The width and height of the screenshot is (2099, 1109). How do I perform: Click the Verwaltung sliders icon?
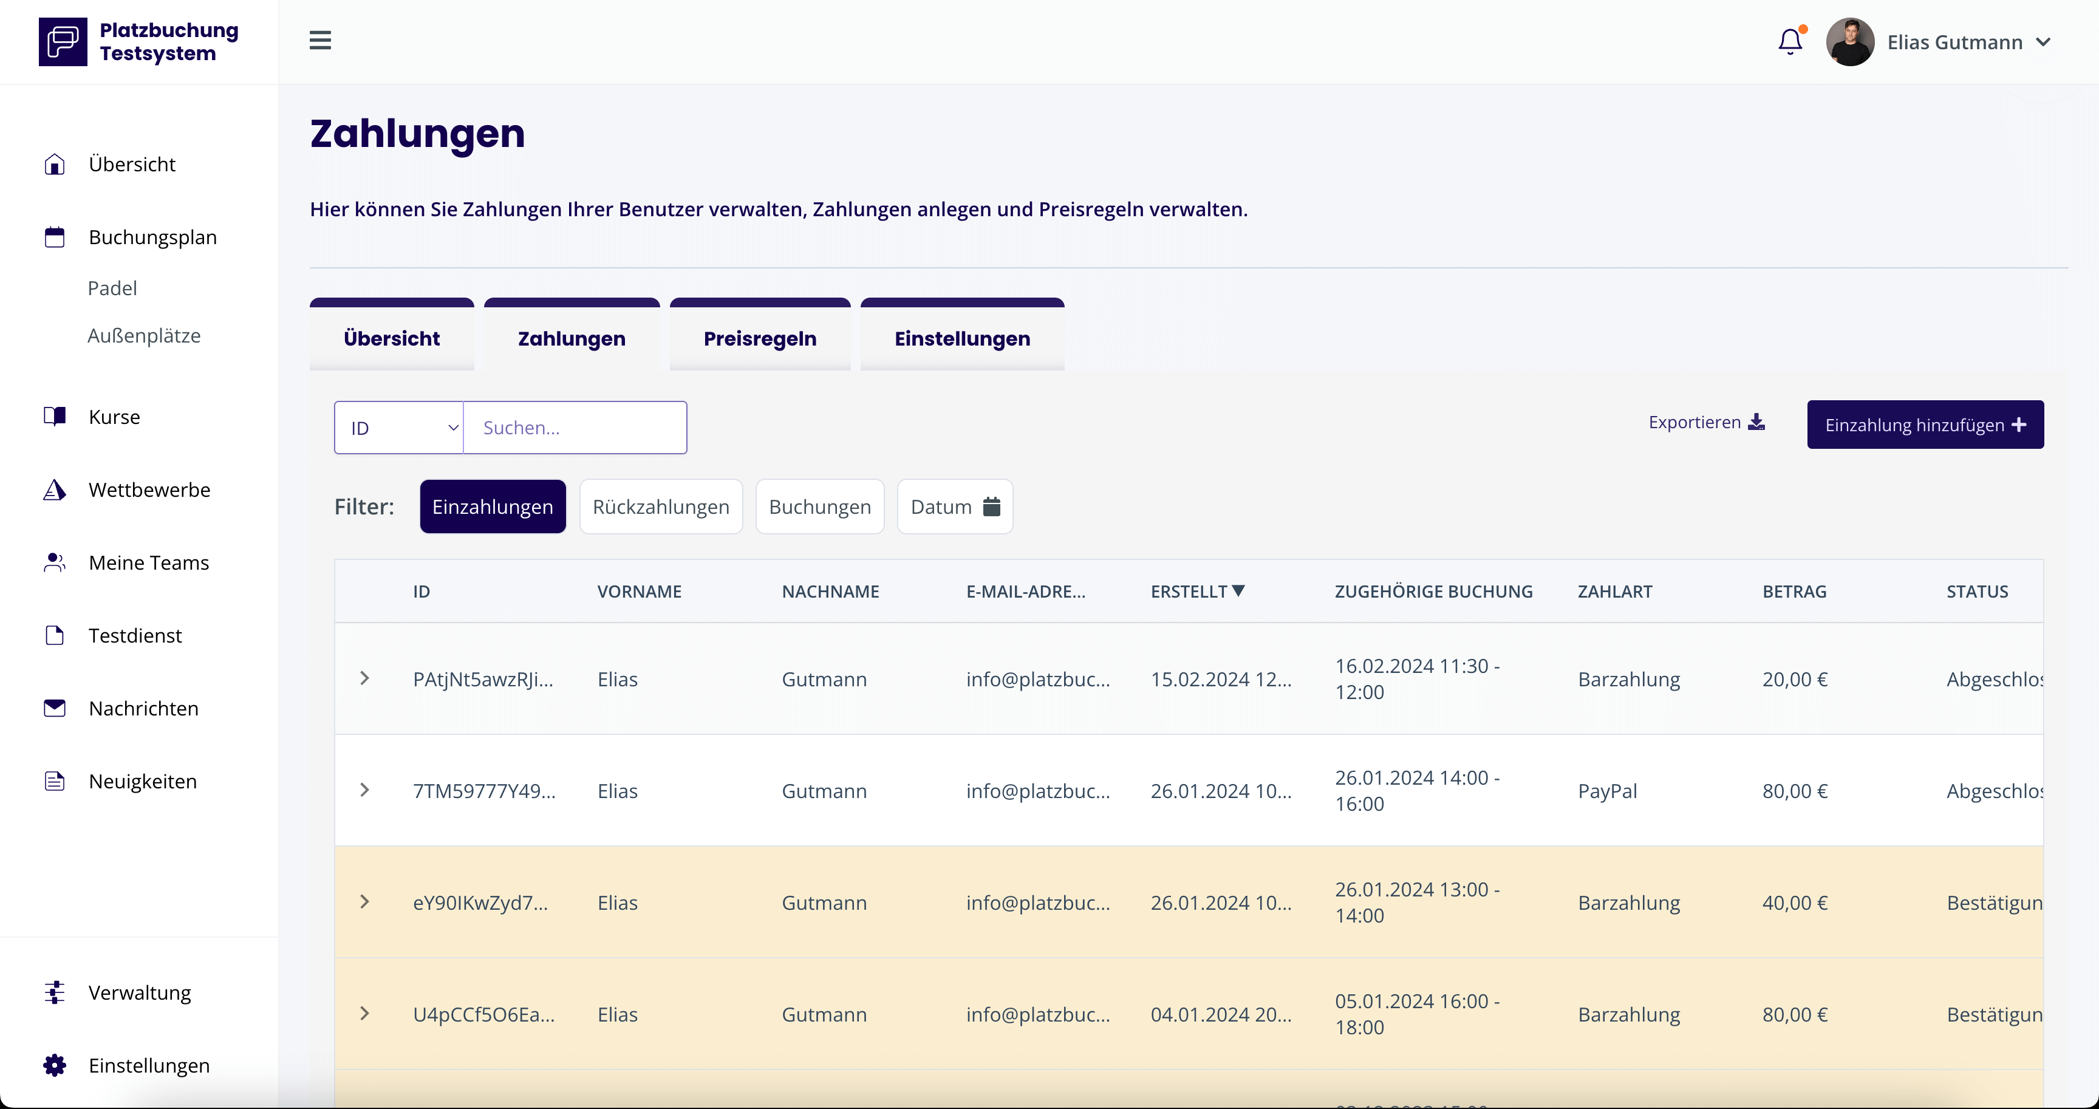pyautogui.click(x=55, y=992)
